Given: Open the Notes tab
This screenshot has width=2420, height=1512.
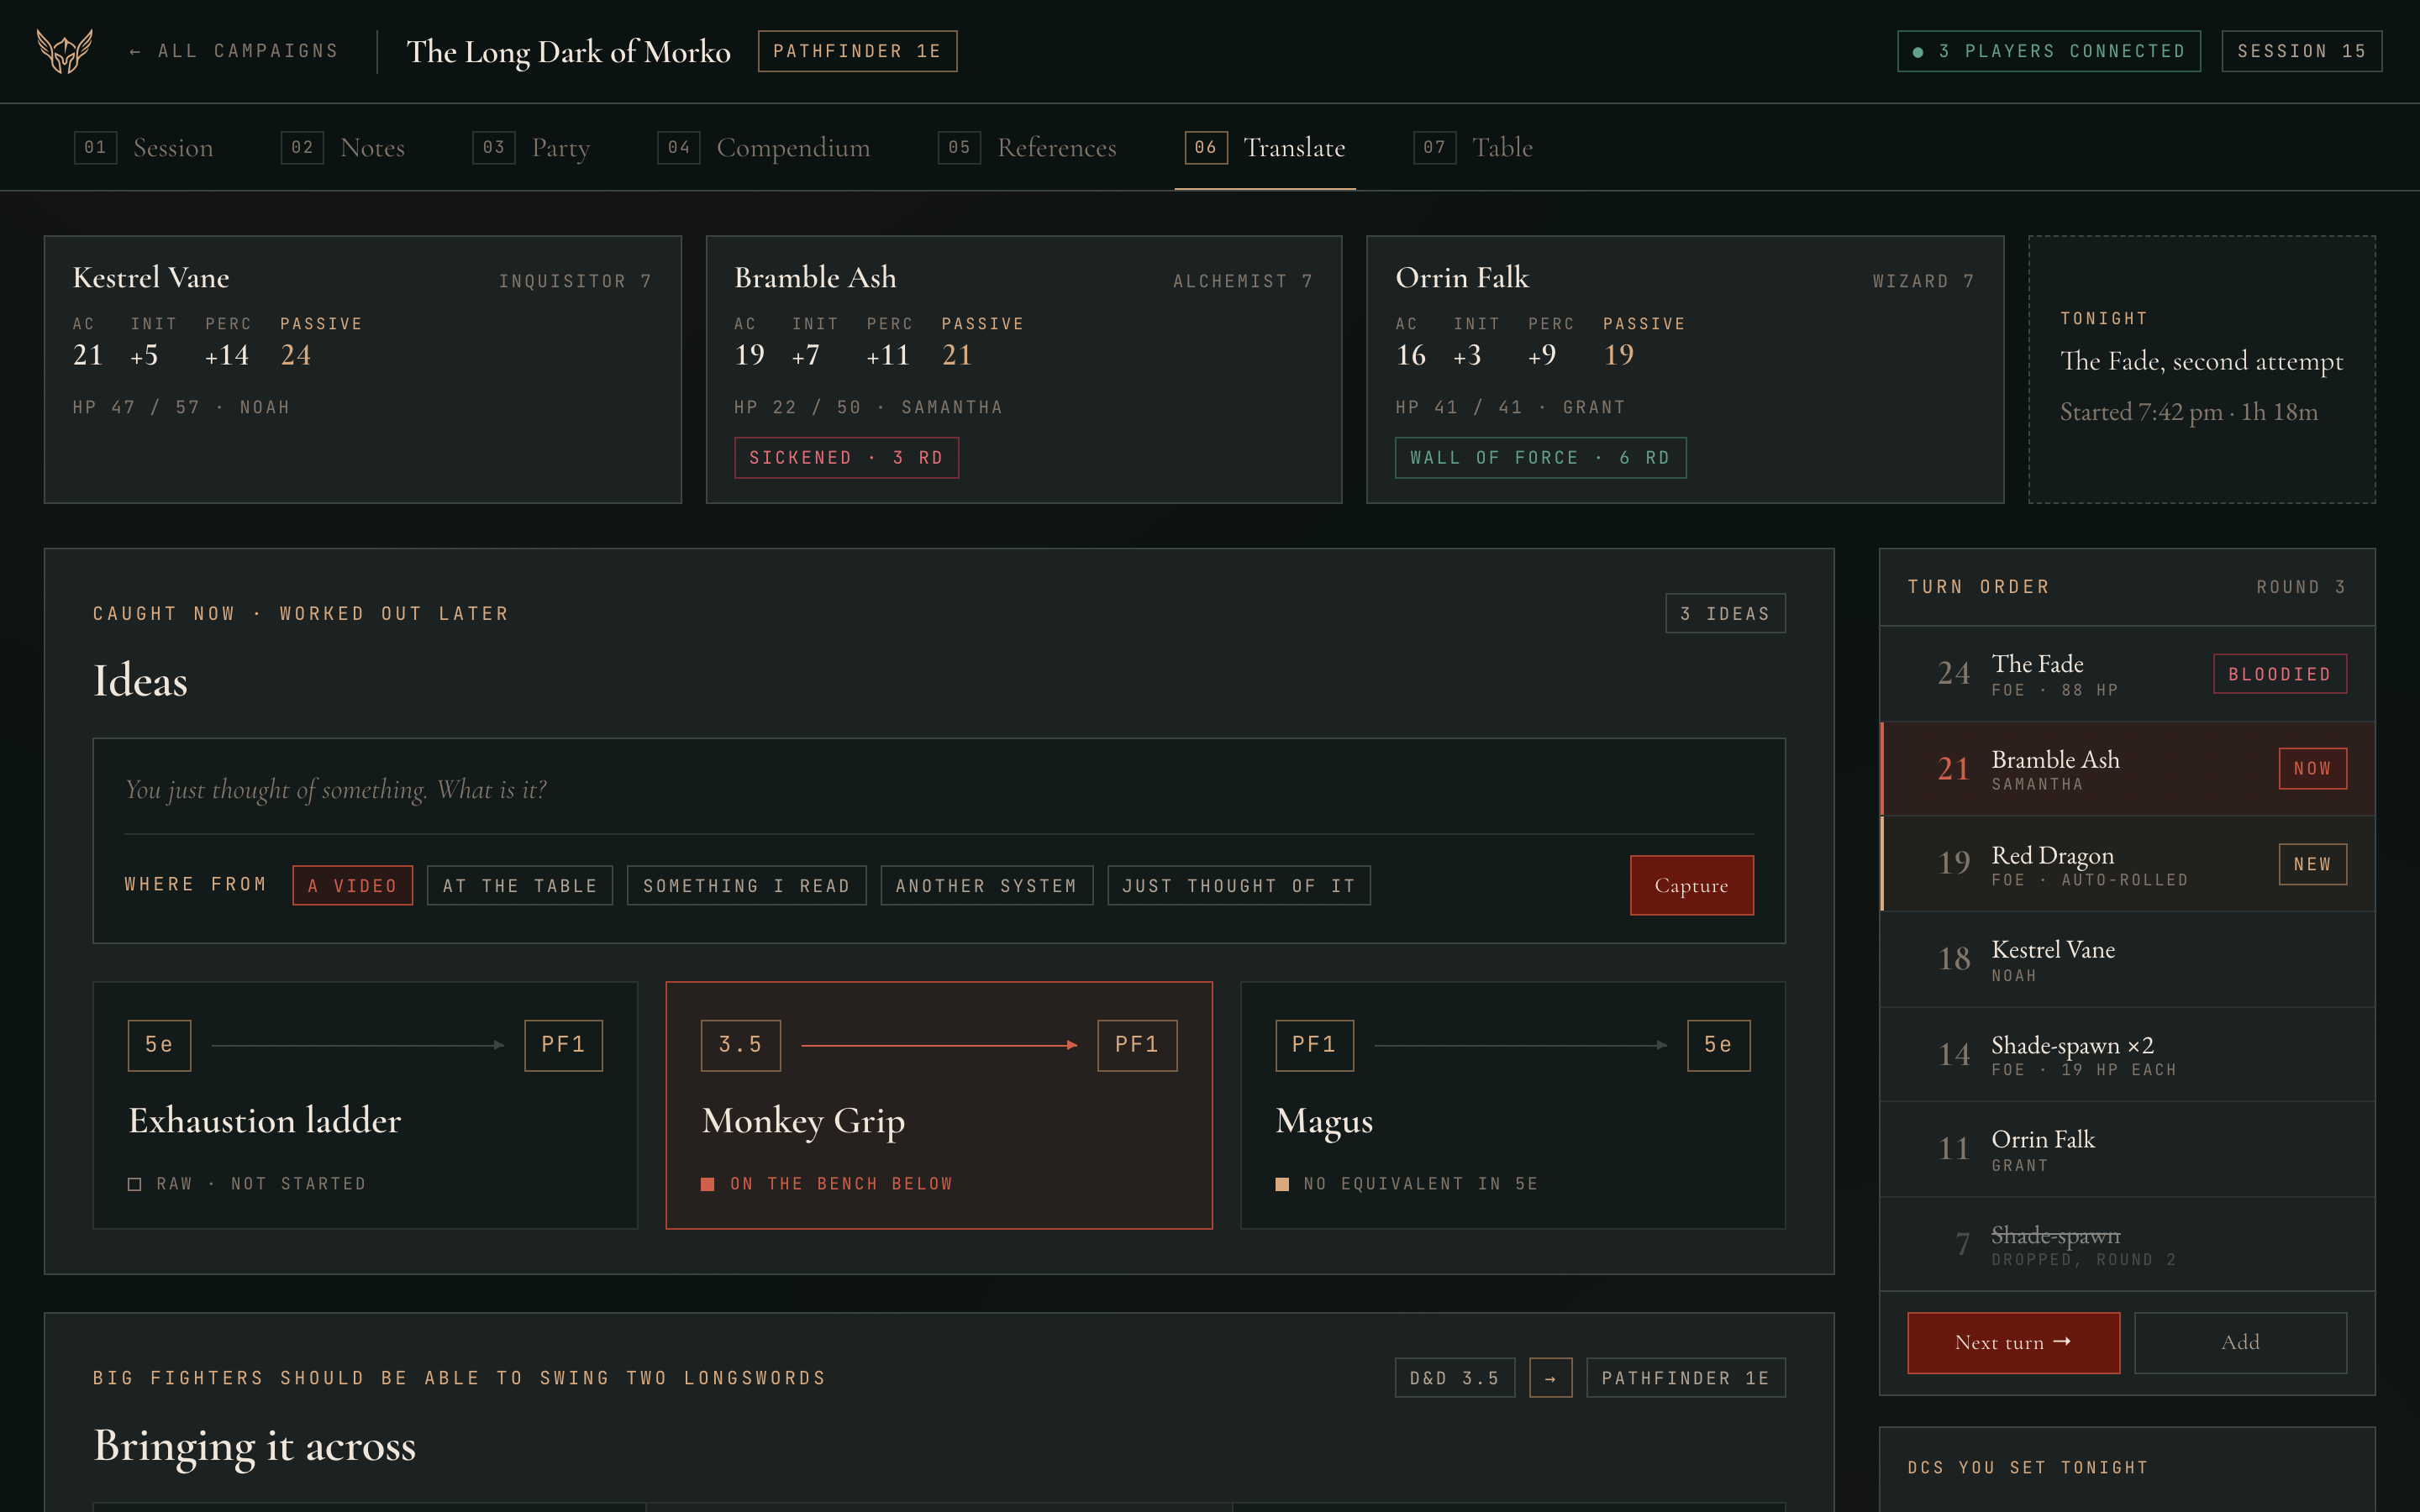Looking at the screenshot, I should tap(343, 148).
